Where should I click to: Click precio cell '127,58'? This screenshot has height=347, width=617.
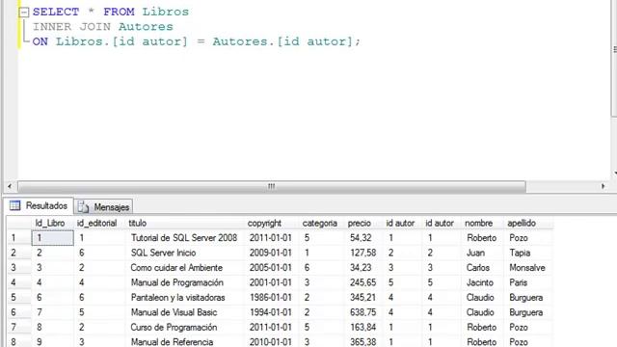pyautogui.click(x=362, y=253)
